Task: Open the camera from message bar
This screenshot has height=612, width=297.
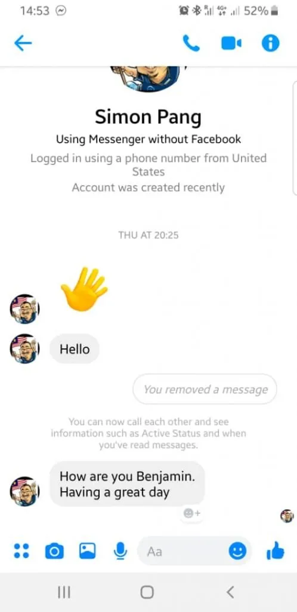Action: point(54,551)
